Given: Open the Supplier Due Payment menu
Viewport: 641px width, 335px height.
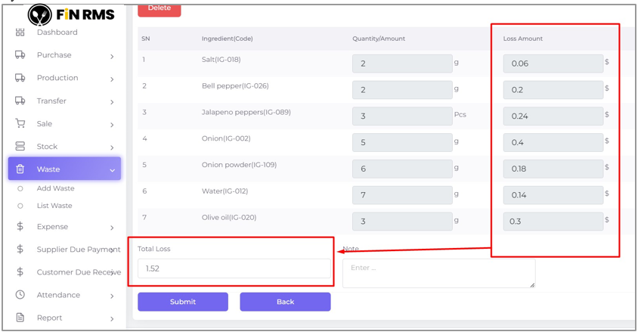Looking at the screenshot, I should click(78, 250).
